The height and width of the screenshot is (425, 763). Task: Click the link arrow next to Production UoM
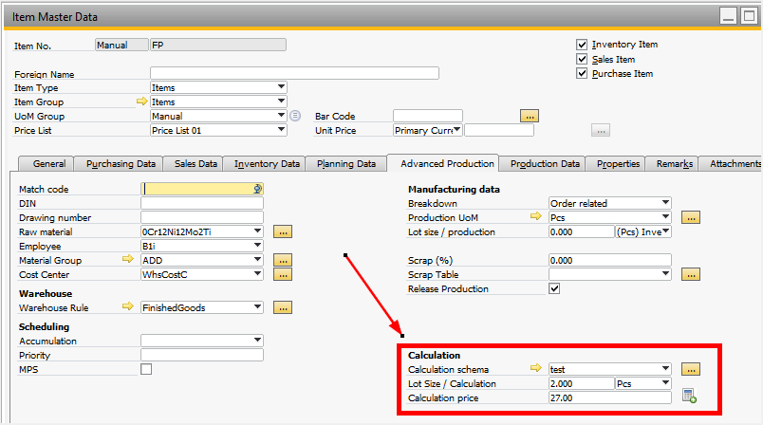point(537,217)
